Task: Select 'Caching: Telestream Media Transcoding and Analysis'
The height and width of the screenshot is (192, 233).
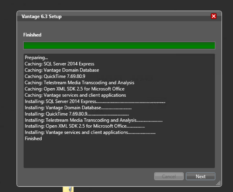Action: (x=79, y=83)
